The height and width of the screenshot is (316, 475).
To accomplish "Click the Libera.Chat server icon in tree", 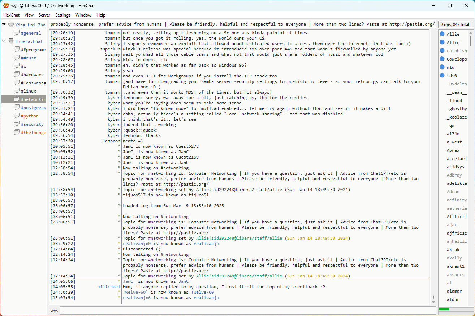I will tap(11, 41).
